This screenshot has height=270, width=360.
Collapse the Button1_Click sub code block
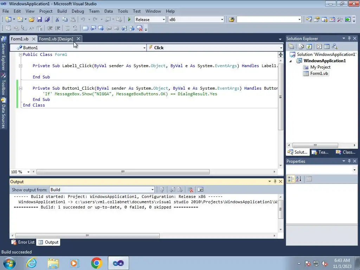tap(20, 88)
